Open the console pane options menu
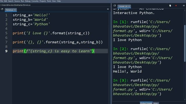186x104 pixels. (184, 5)
